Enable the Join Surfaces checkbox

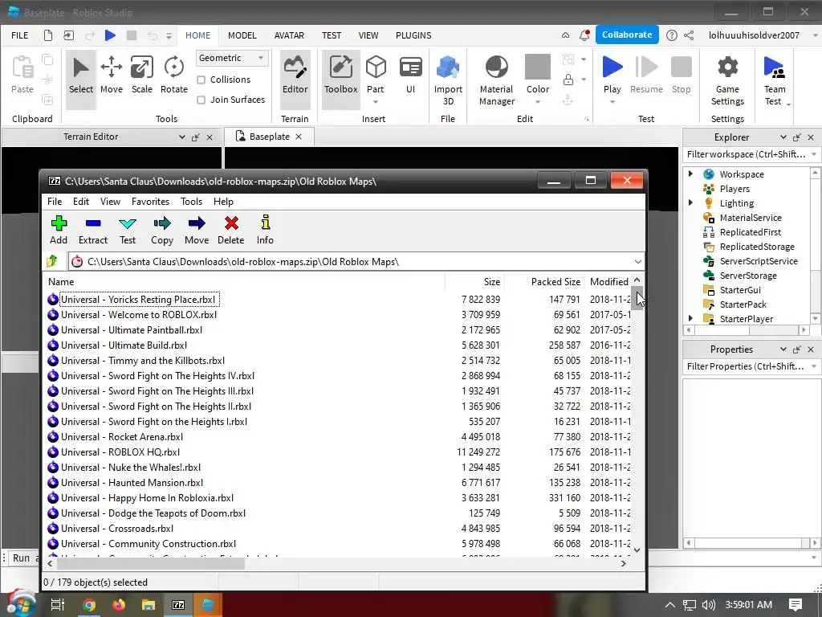(x=201, y=100)
